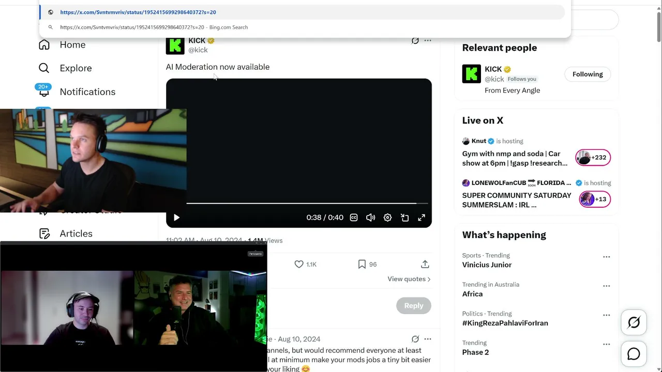The width and height of the screenshot is (662, 372).
Task: Open Phase 2 trending topic
Action: click(x=475, y=352)
